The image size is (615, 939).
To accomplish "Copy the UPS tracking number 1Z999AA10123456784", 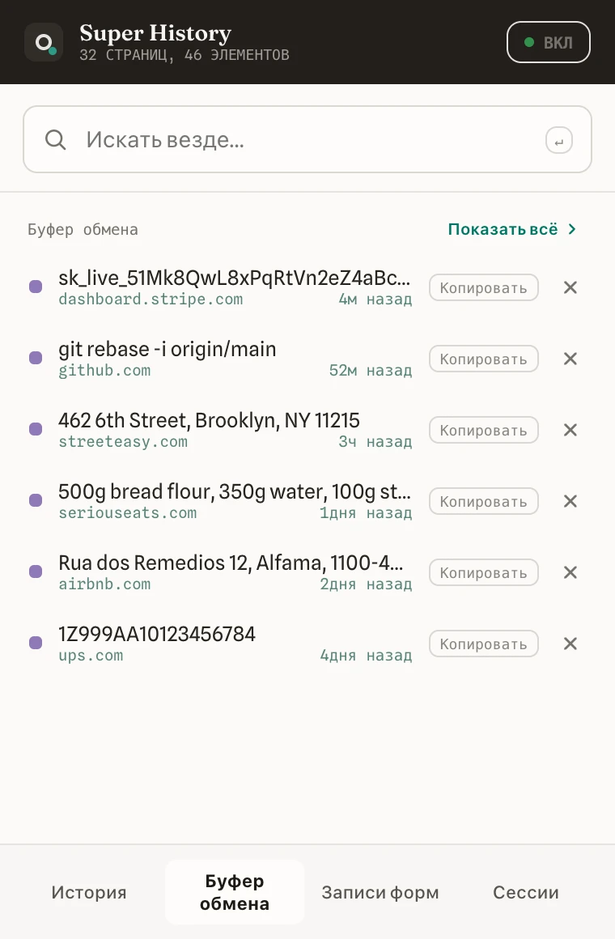I will pyautogui.click(x=484, y=644).
